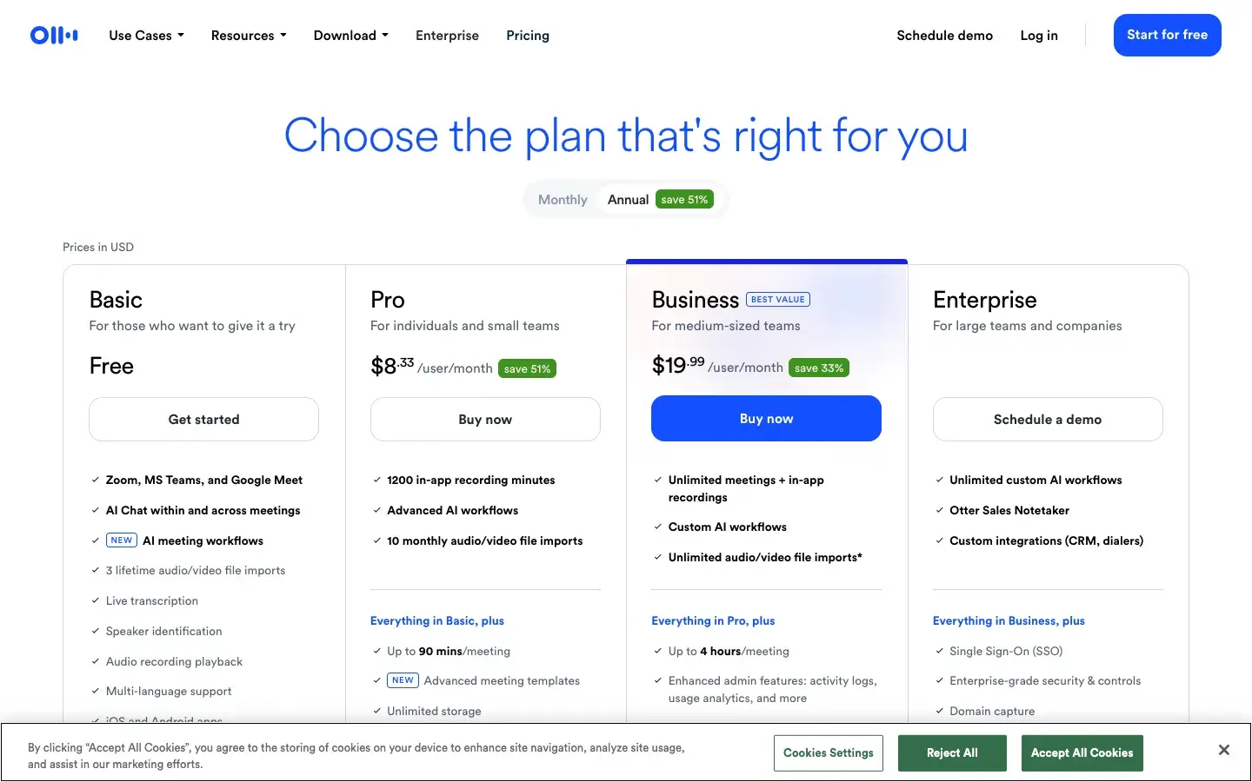
Task: Go to the Enterprise page
Action: pos(447,36)
